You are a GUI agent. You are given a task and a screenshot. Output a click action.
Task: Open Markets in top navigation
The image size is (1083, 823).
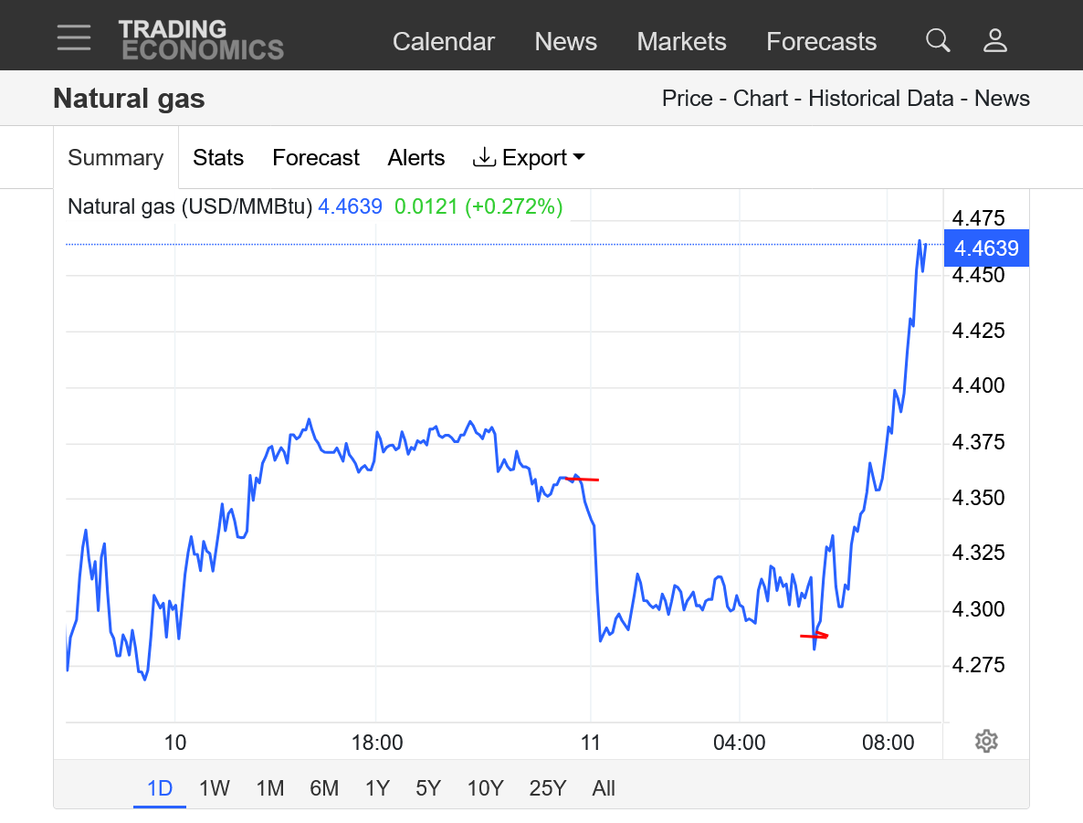pos(681,42)
